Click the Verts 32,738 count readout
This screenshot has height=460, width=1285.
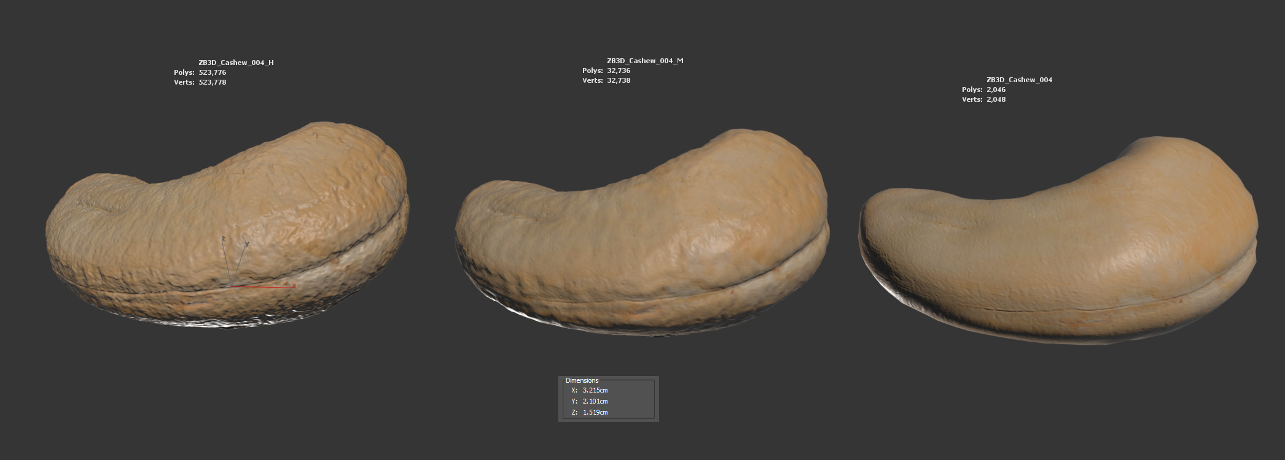click(619, 80)
